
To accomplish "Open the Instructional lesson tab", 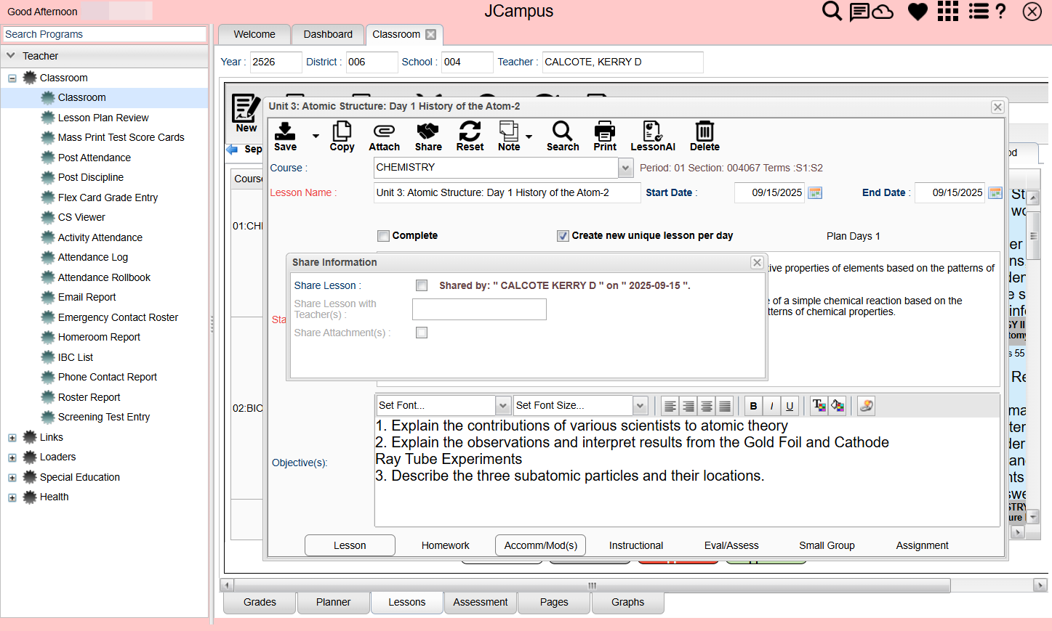I will tap(636, 545).
